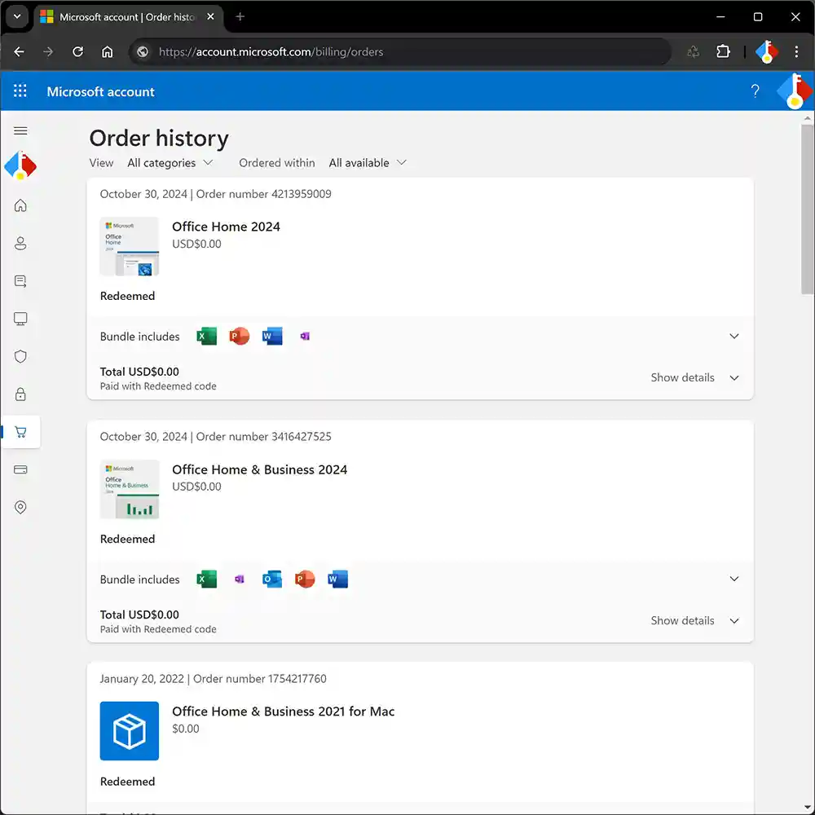
Task: Open Devices monitor icon in sidebar
Action: point(20,319)
